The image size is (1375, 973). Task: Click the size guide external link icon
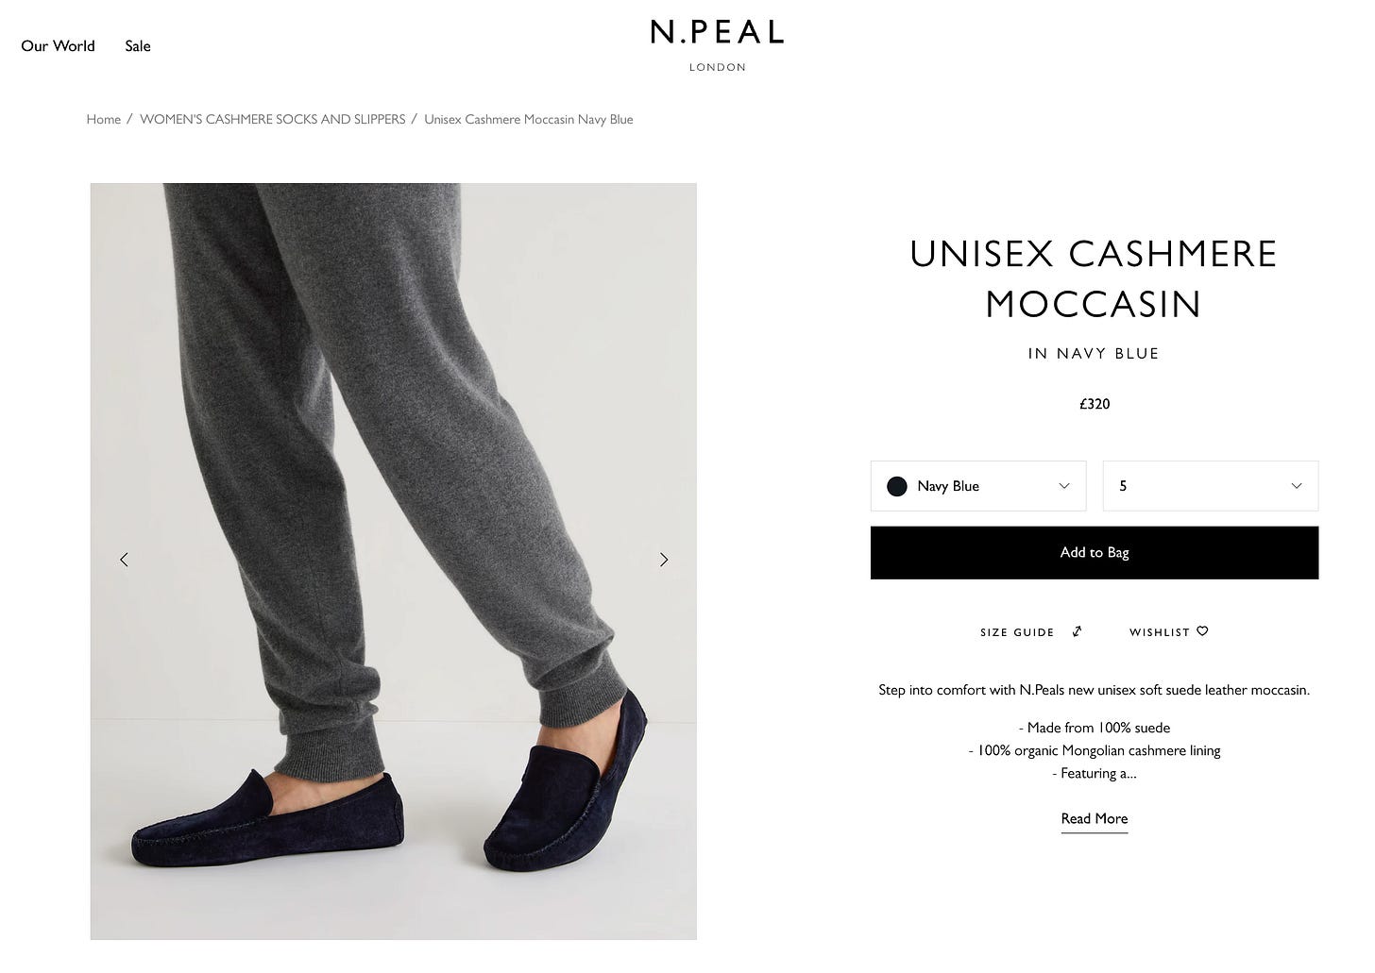pos(1077,631)
